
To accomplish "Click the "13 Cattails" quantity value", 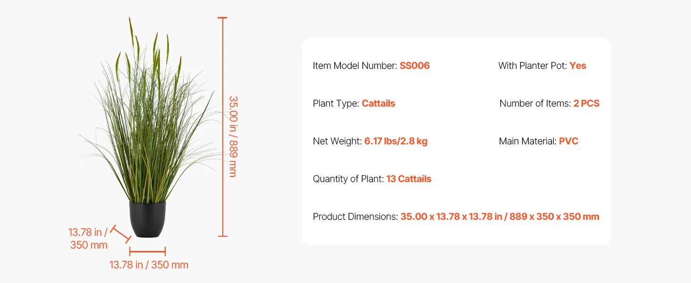I will pos(409,179).
